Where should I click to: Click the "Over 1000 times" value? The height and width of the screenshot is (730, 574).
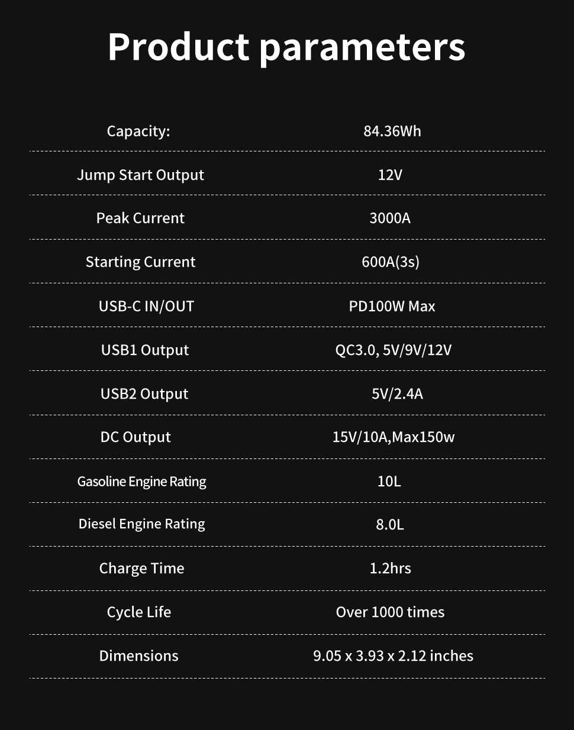tap(390, 612)
